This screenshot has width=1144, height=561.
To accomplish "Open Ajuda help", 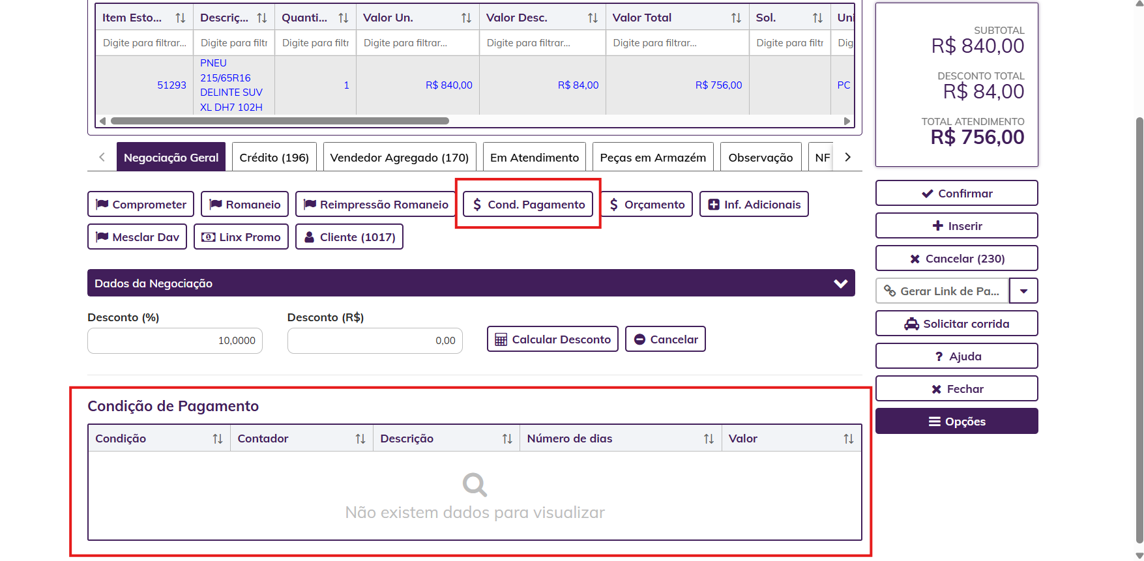I will click(957, 356).
